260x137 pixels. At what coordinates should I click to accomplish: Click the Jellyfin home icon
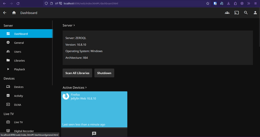pyautogui.click(x=14, y=13)
